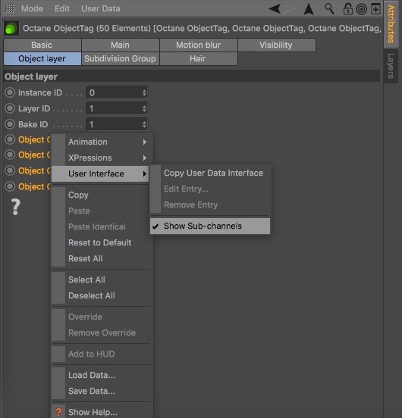The width and height of the screenshot is (402, 418).
Task: Click the up arrow navigation icon
Action: click(309, 9)
